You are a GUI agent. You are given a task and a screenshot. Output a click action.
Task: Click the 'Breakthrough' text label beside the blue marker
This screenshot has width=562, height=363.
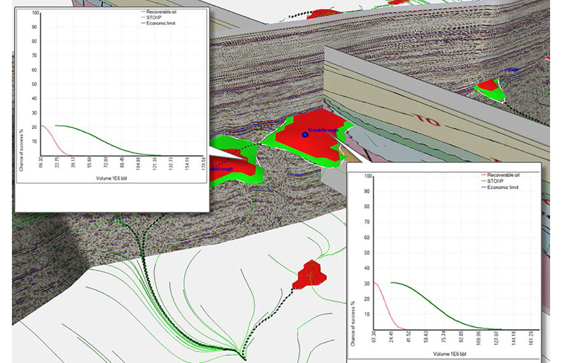point(323,131)
